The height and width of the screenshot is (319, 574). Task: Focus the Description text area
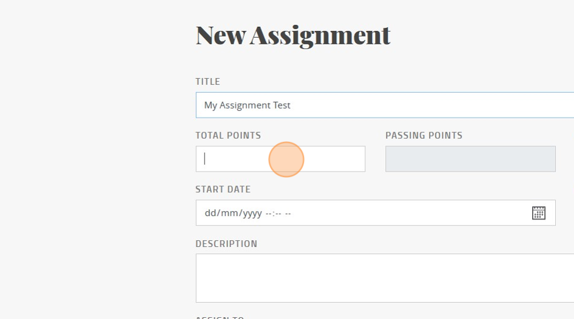tap(385, 278)
